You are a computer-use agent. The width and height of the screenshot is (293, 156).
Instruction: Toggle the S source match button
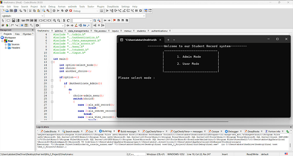[x=64, y=20]
